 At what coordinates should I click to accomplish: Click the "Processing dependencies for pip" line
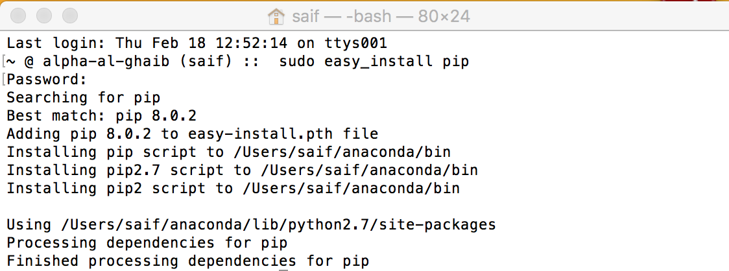click(147, 243)
